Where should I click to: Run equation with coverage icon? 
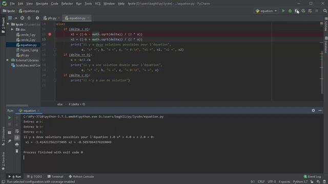coord(297,11)
